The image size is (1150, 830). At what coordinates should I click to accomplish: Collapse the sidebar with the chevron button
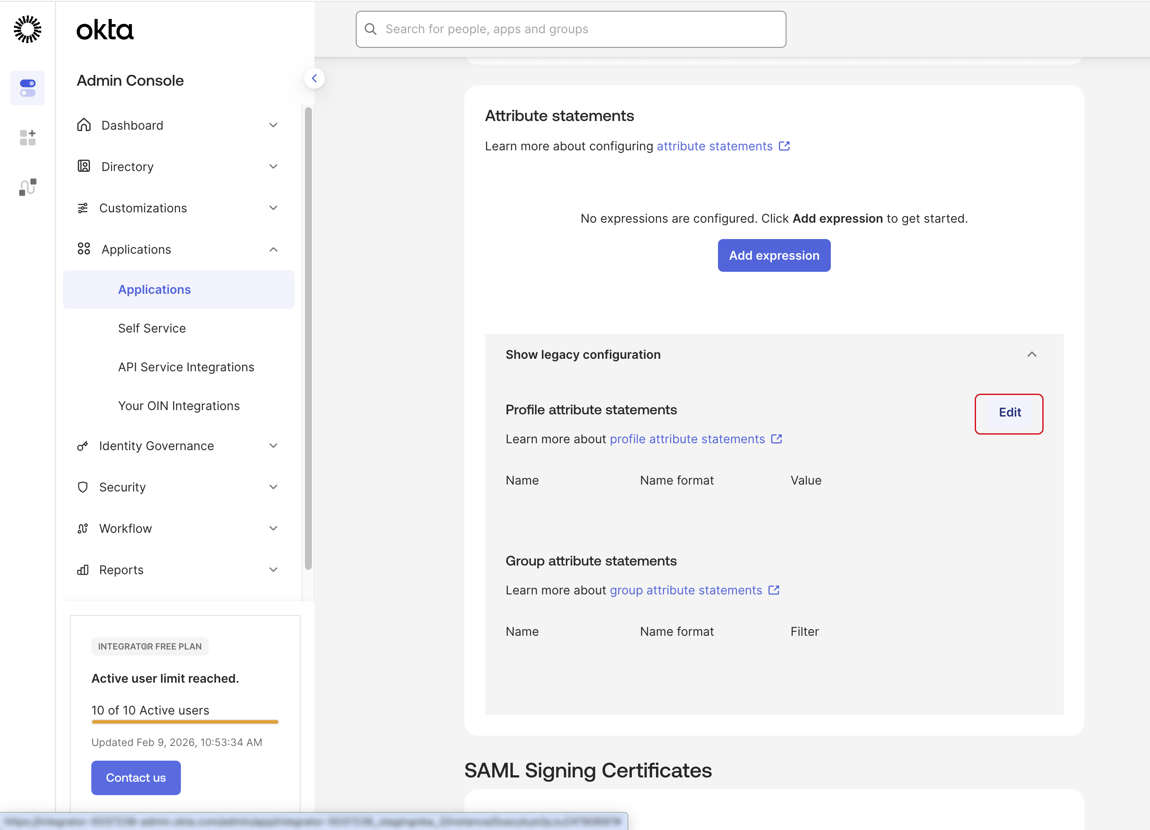314,78
